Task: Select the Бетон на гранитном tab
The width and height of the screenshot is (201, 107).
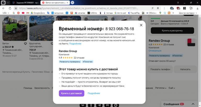Action: point(55,3)
